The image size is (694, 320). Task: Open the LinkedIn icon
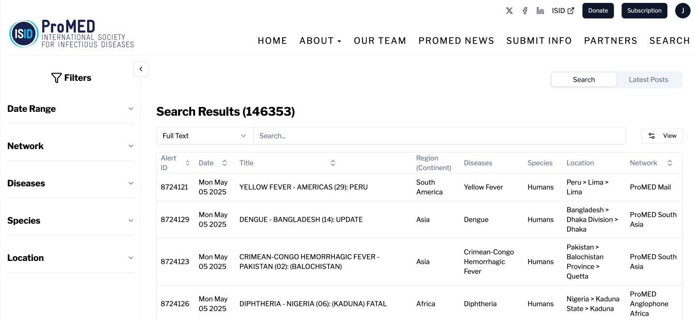[540, 10]
